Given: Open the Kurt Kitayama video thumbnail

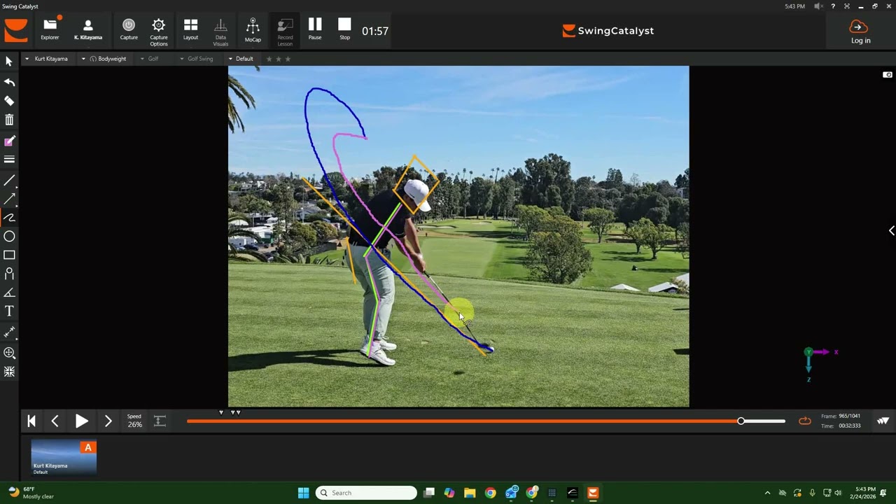Looking at the screenshot, I should pos(64,458).
